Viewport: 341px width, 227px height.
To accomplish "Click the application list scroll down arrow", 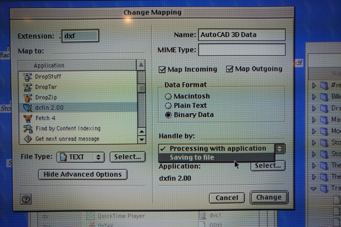I will (x=142, y=139).
